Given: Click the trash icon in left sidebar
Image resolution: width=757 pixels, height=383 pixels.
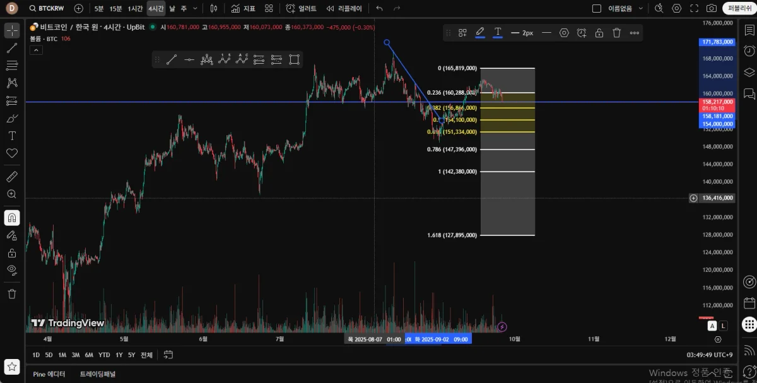Looking at the screenshot, I should (x=11, y=294).
